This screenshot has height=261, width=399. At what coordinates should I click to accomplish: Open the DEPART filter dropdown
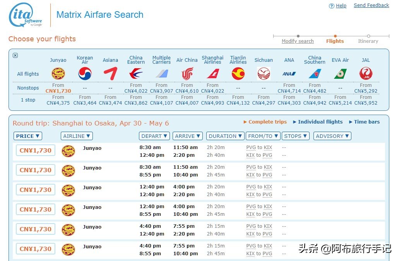(x=154, y=136)
